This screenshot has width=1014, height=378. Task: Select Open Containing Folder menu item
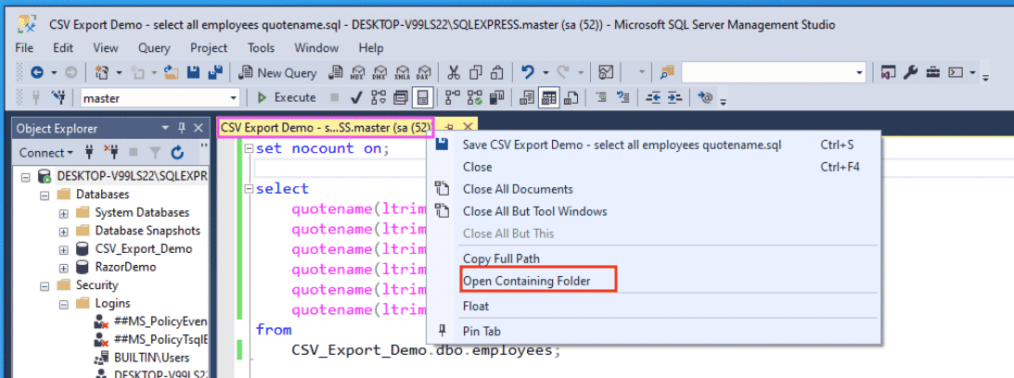click(526, 281)
